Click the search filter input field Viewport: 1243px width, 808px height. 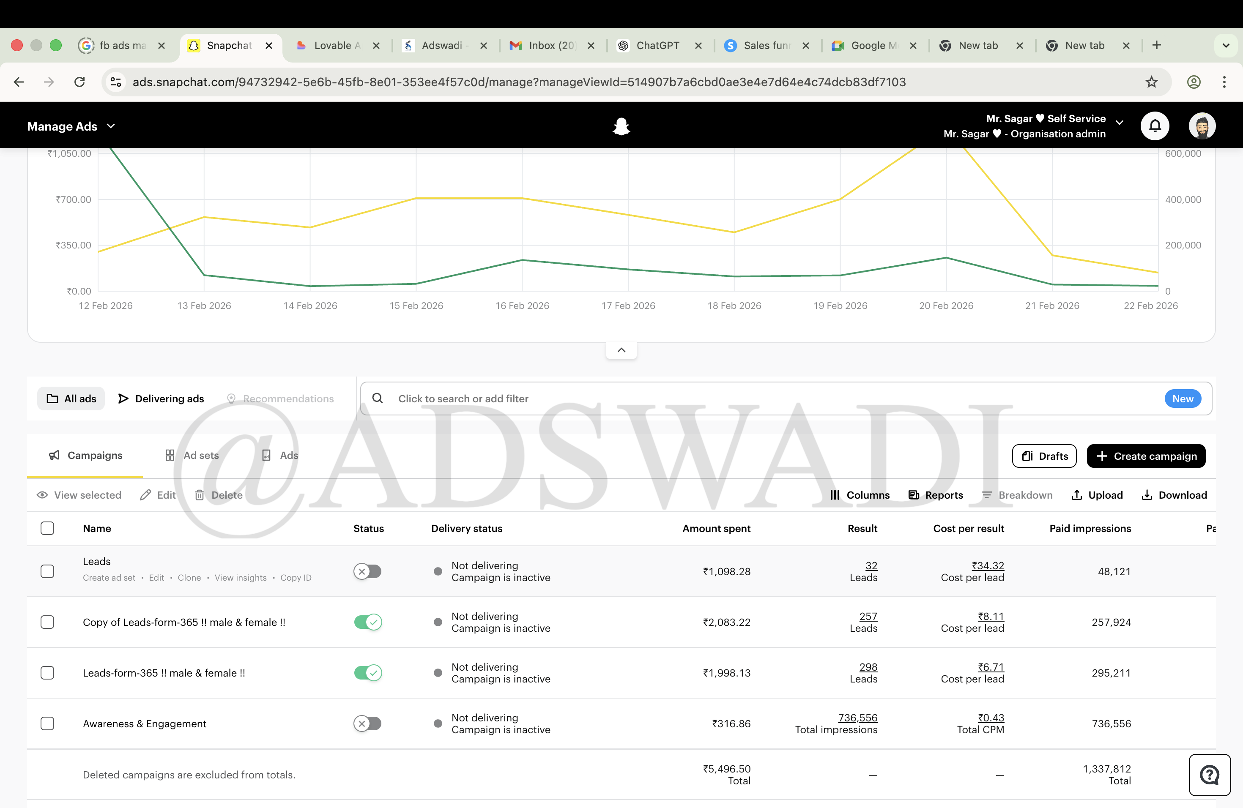(575, 398)
